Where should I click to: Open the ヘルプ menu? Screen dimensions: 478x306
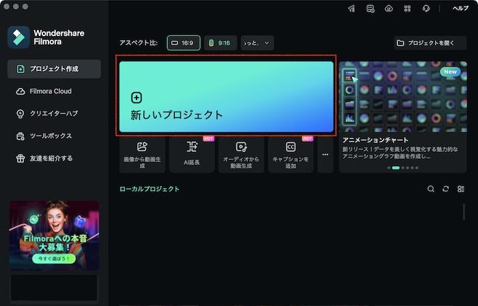tap(460, 8)
